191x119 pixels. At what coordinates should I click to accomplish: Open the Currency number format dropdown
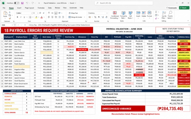107,13
